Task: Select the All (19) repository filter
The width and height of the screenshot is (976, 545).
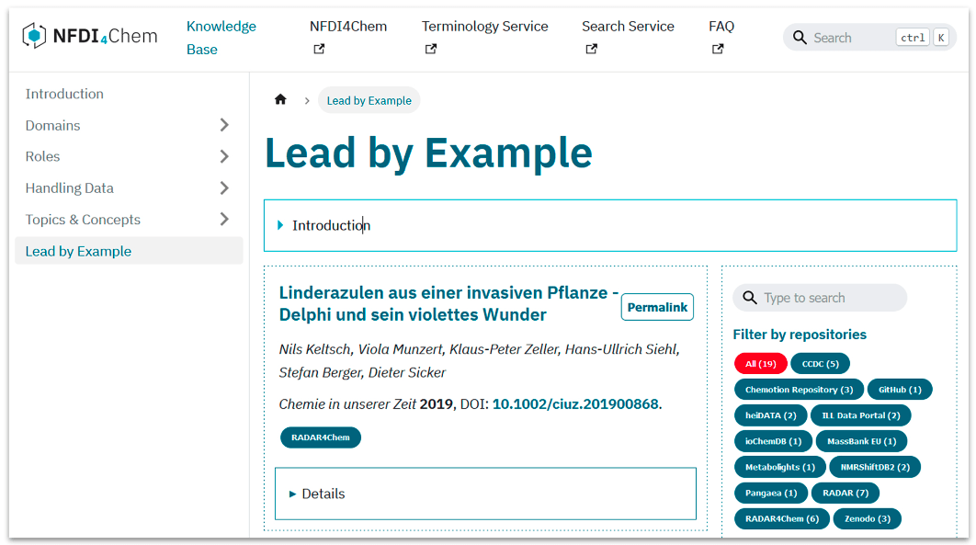Action: [761, 364]
